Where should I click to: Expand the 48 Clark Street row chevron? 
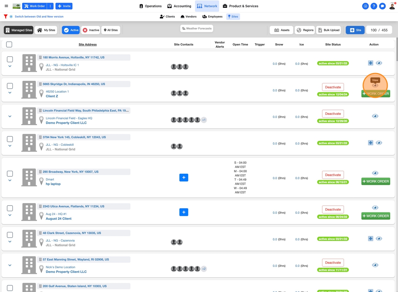10,242
